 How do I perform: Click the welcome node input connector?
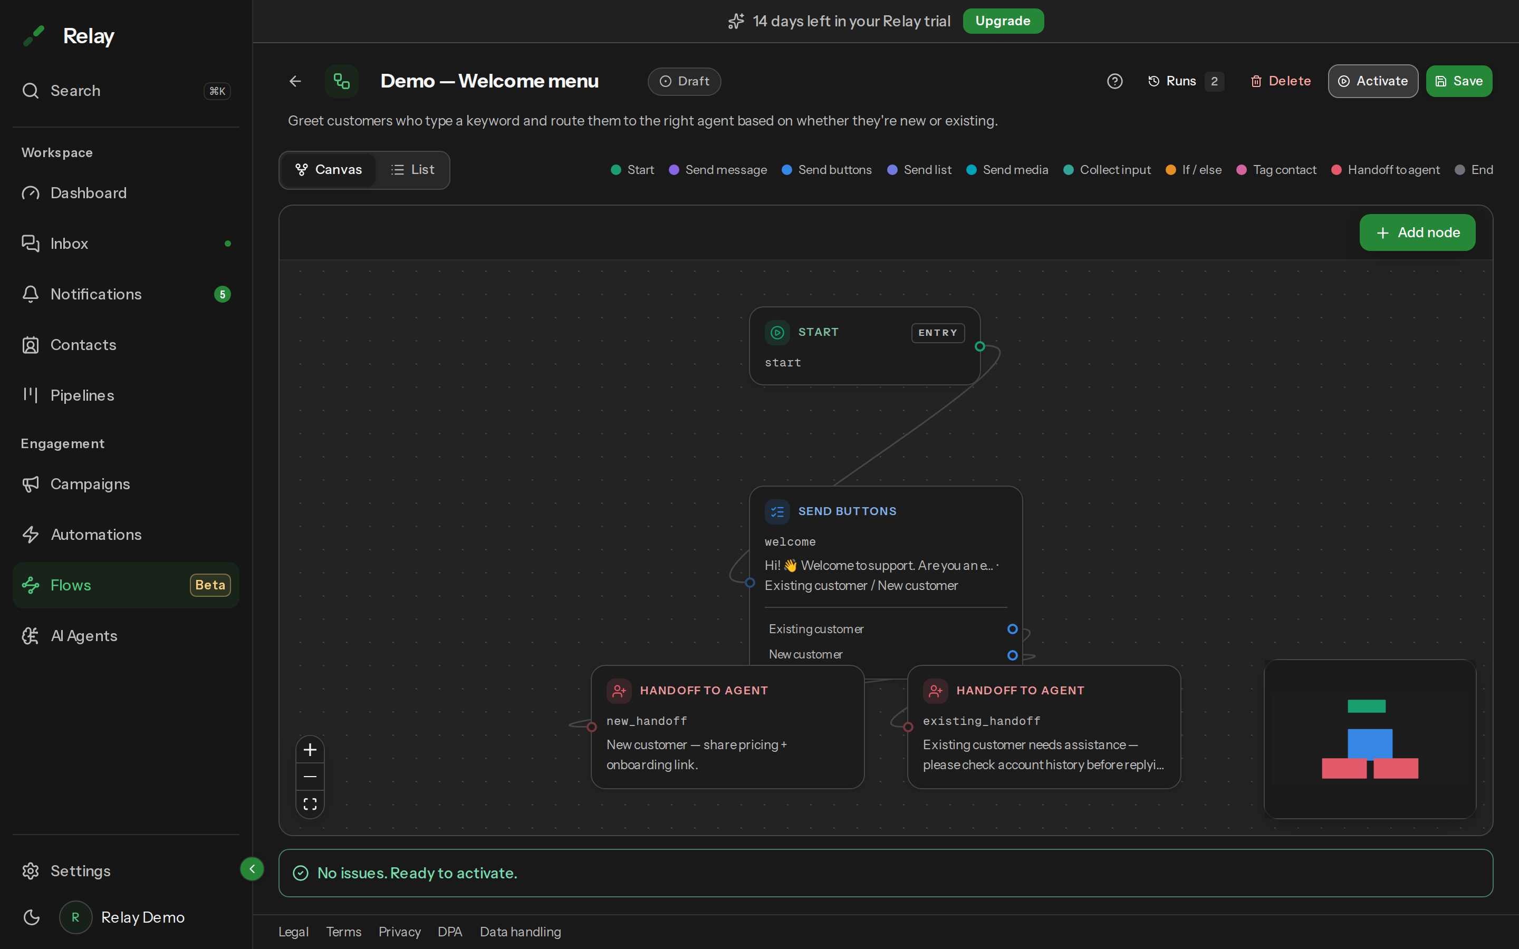click(x=749, y=583)
